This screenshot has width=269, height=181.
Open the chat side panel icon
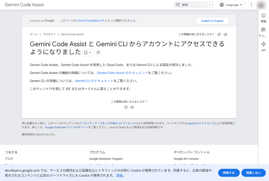click(264, 32)
